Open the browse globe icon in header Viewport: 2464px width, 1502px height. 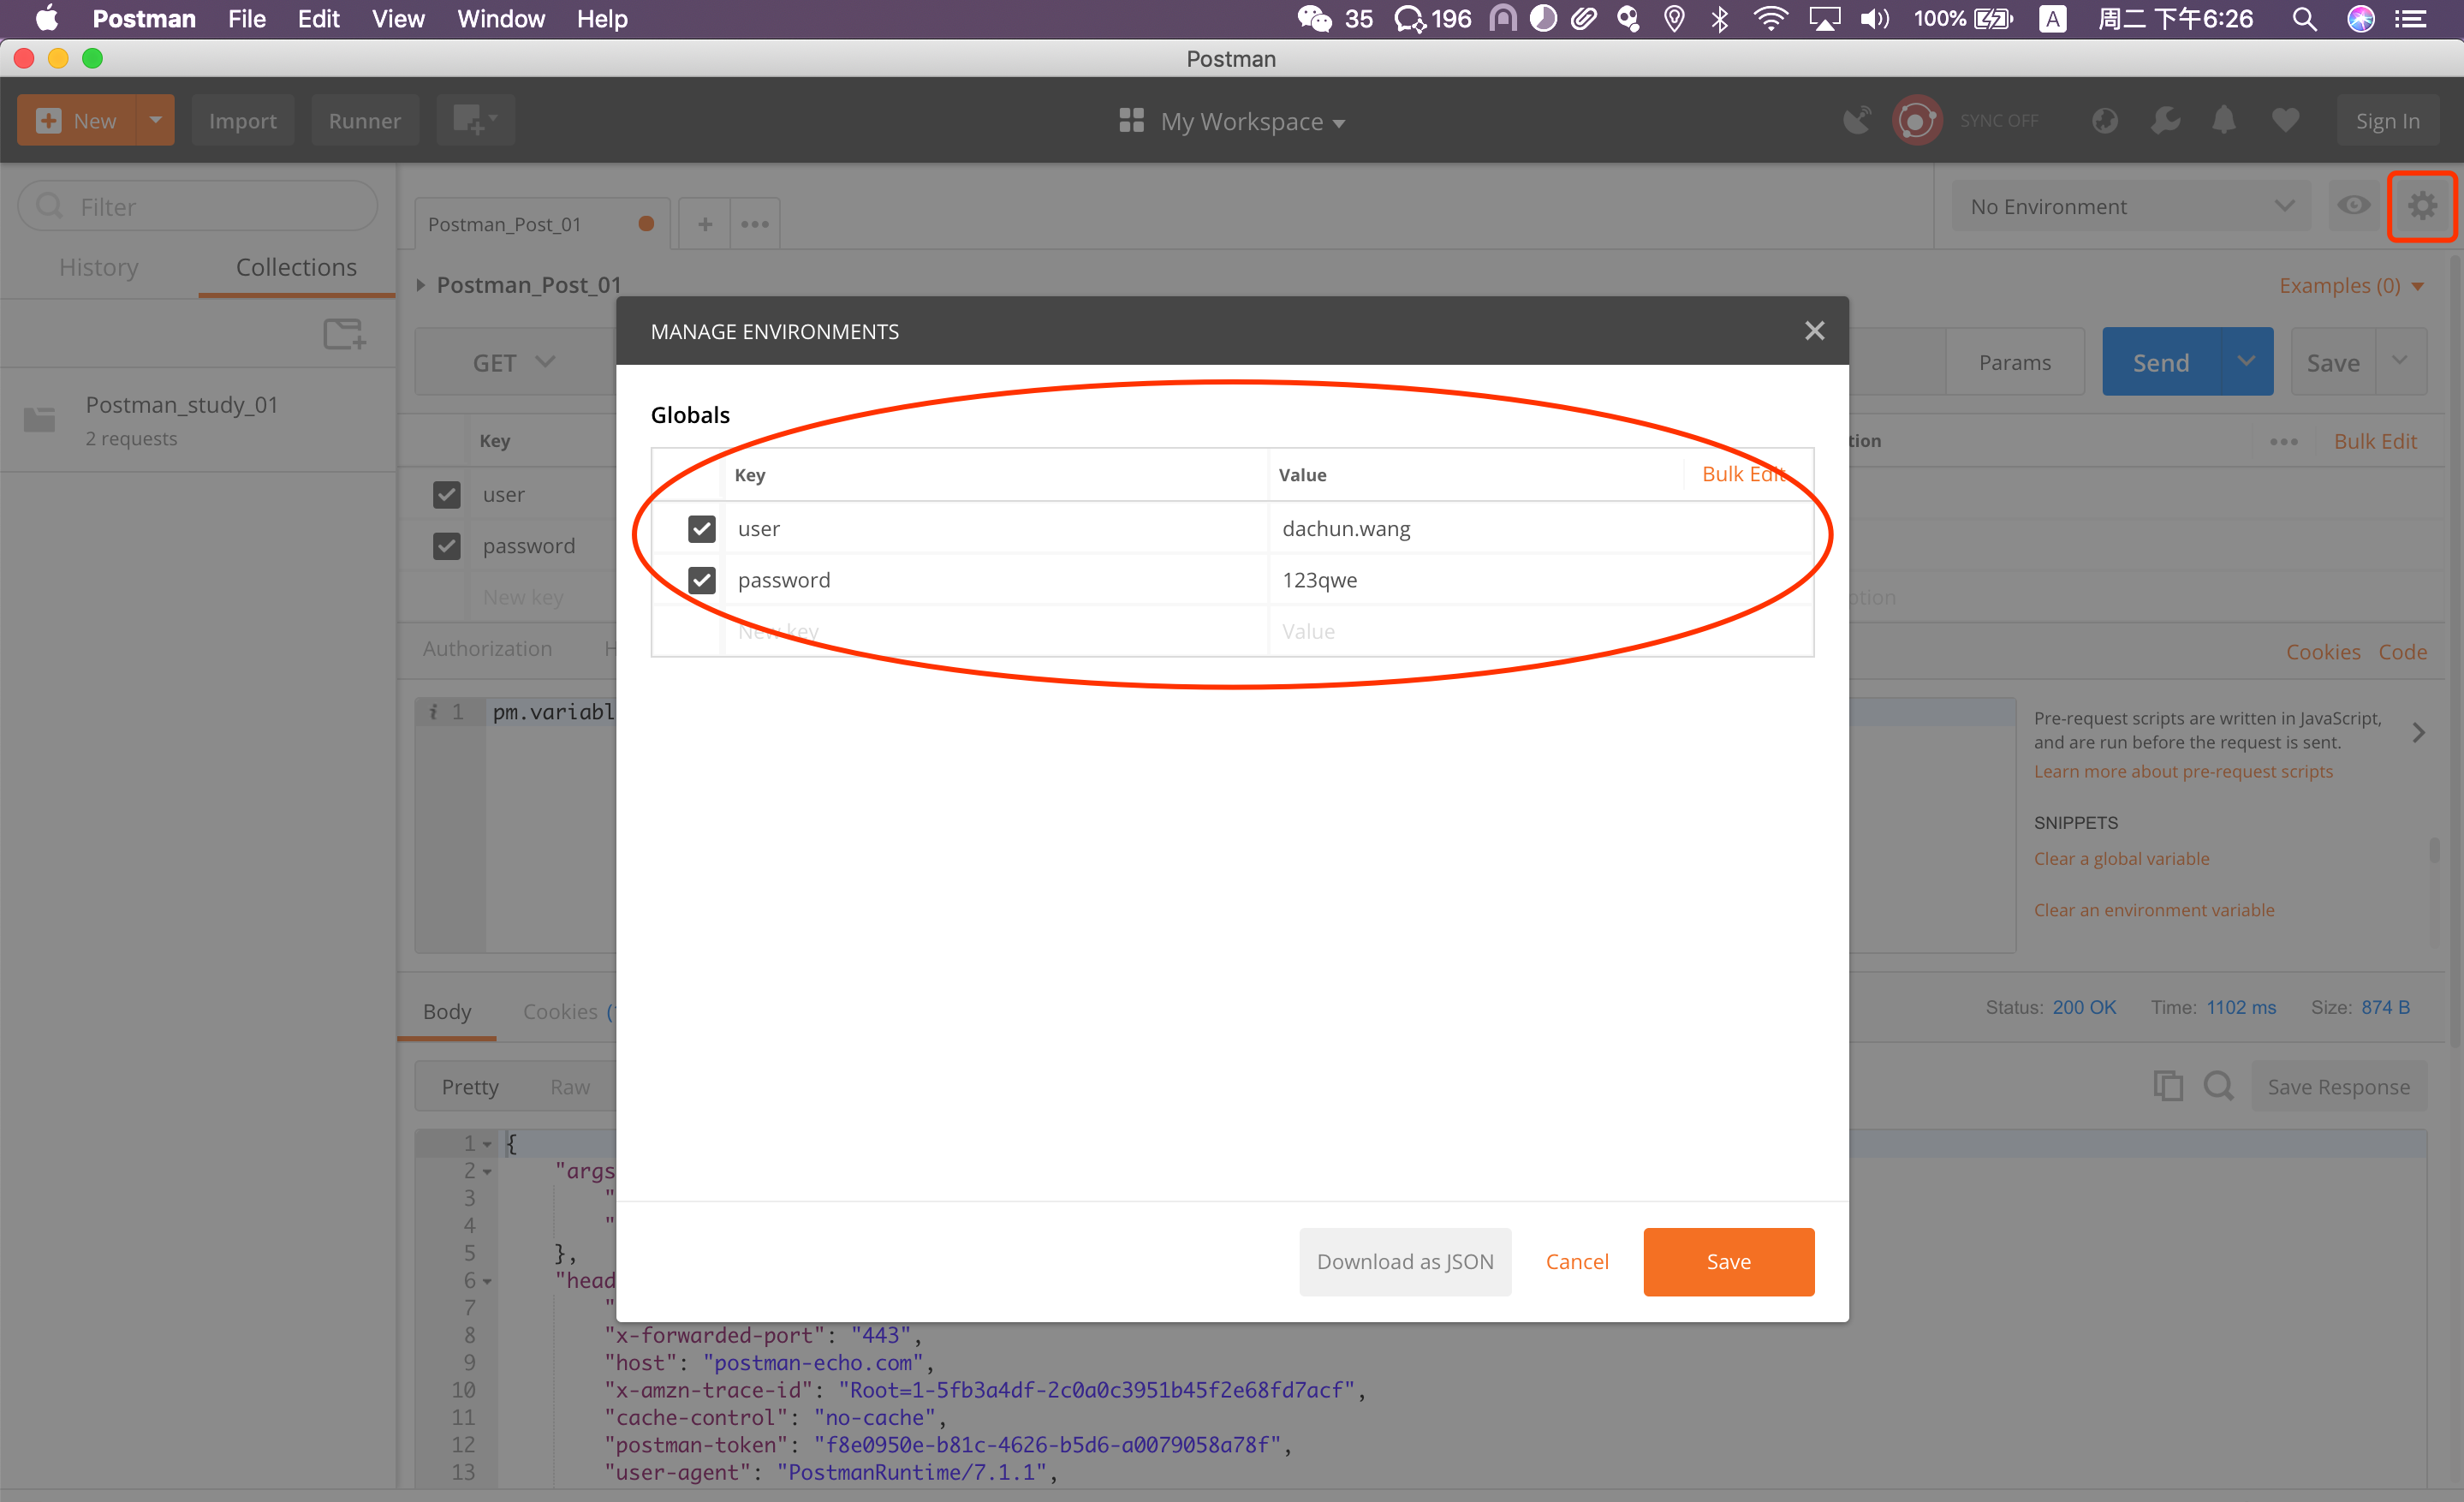point(2104,120)
